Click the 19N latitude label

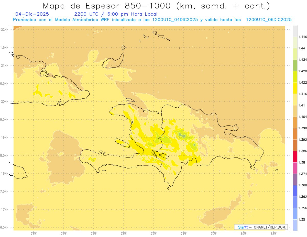click(x=4, y=137)
